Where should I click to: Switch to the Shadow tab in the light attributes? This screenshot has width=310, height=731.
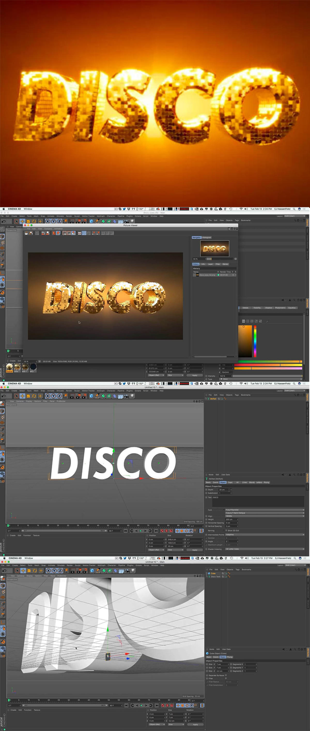pyautogui.click(x=269, y=308)
